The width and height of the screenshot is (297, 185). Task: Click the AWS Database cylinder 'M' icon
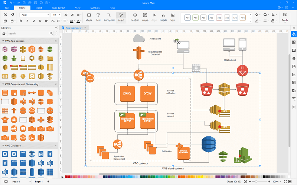[x=41, y=154]
